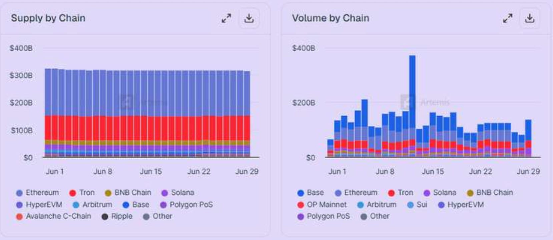Toggle OP Mainnet legend entry
Screen dimensions: 553x240
(322, 205)
